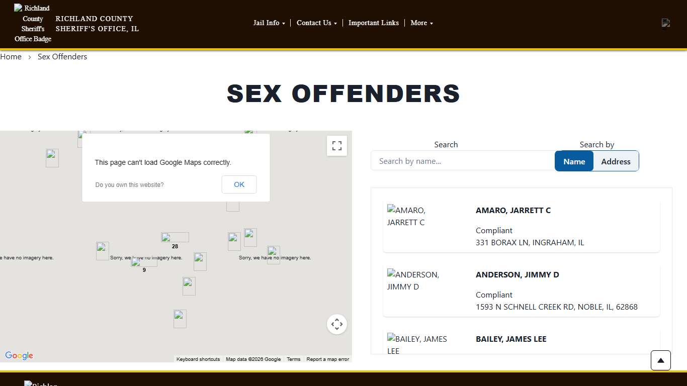Screen dimensions: 687x386
Task: Click the map pan control icon
Action: (x=336, y=324)
